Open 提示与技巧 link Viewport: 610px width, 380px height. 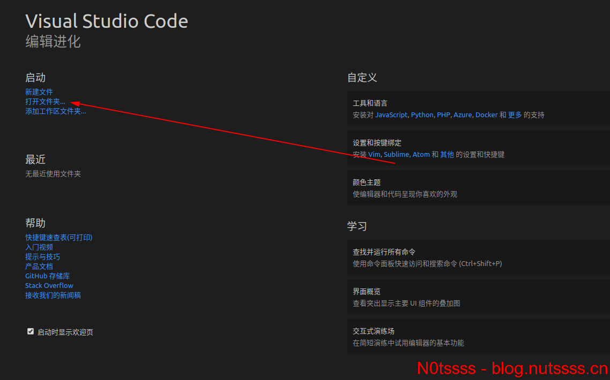[42, 257]
